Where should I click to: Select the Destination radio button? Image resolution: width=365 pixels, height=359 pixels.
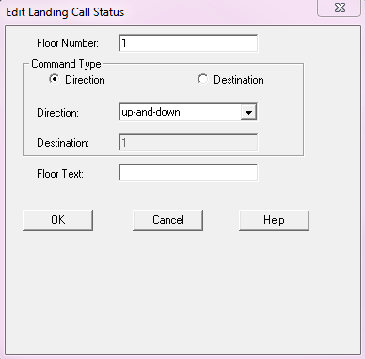[x=203, y=79]
